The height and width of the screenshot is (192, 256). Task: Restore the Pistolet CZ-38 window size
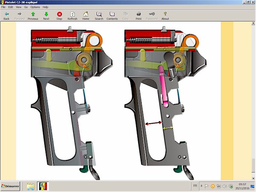(x=248, y=2)
